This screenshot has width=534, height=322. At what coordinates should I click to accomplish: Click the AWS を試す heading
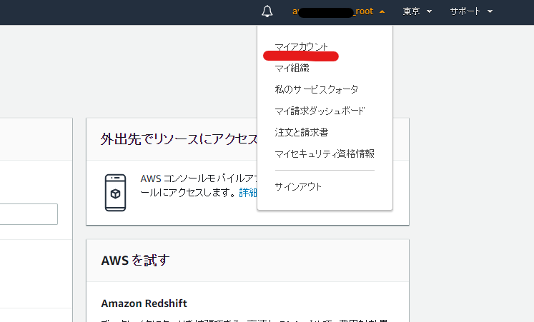click(x=135, y=261)
